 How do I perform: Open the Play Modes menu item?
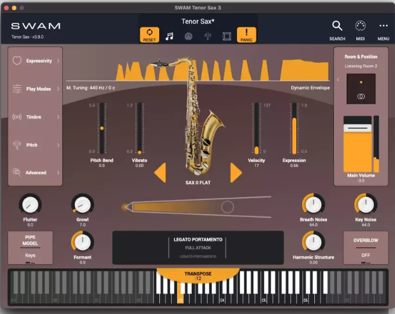point(35,89)
